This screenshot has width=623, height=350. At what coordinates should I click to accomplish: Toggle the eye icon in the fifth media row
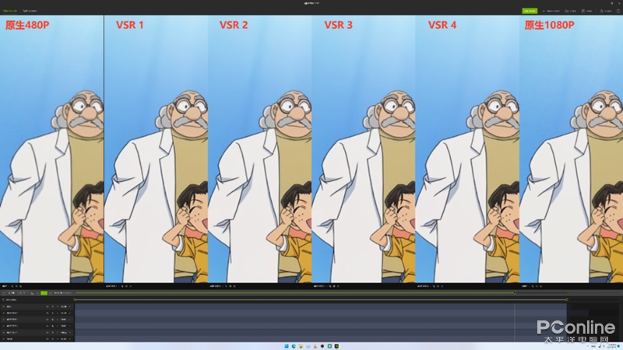point(48,333)
